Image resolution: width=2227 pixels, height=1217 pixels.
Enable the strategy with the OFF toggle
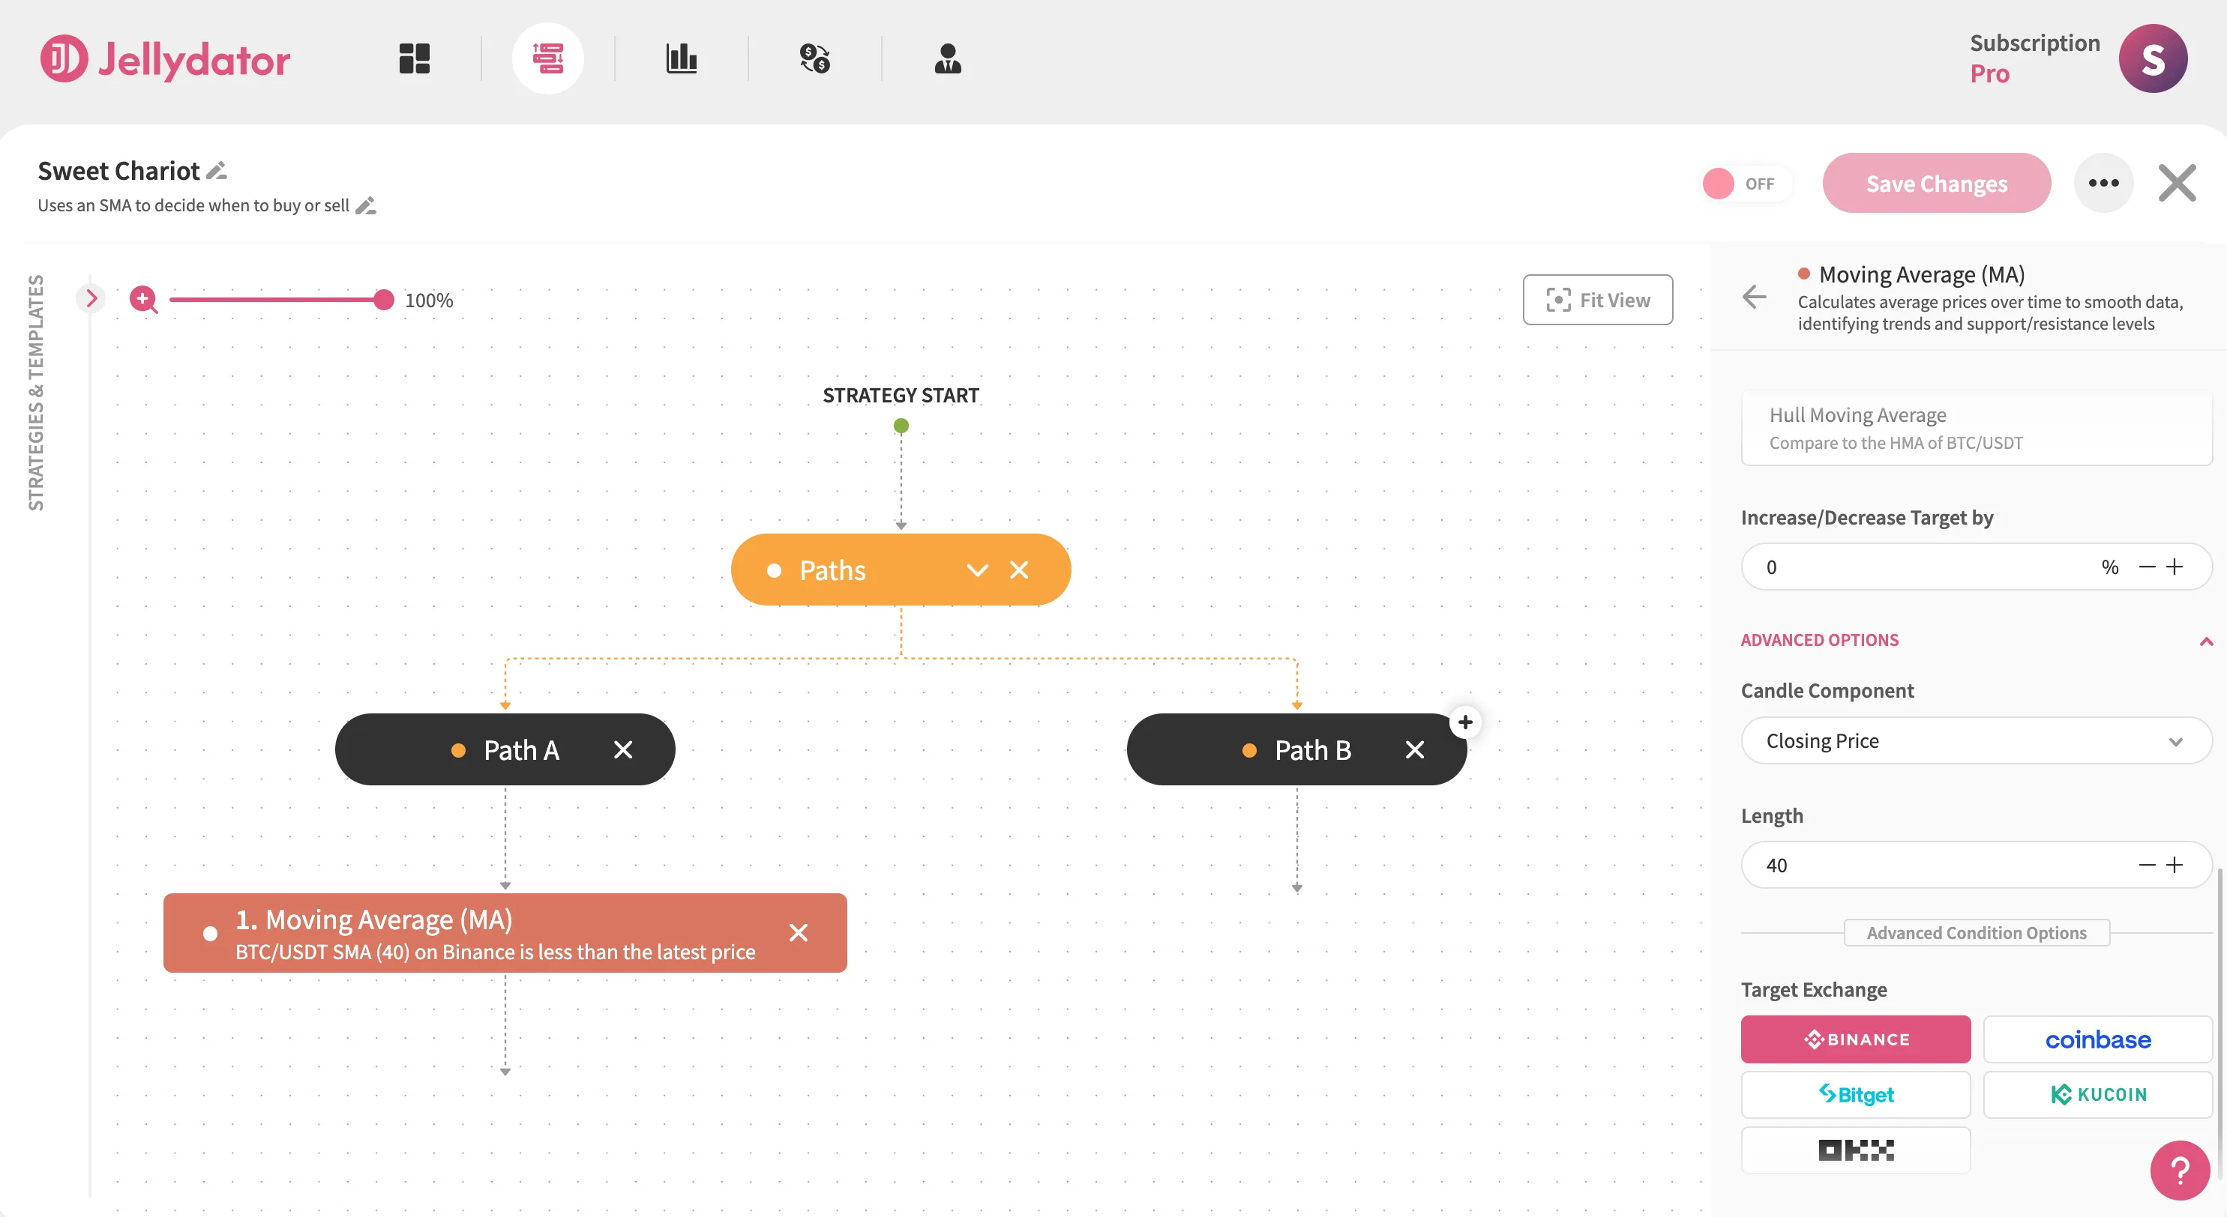pos(1746,183)
